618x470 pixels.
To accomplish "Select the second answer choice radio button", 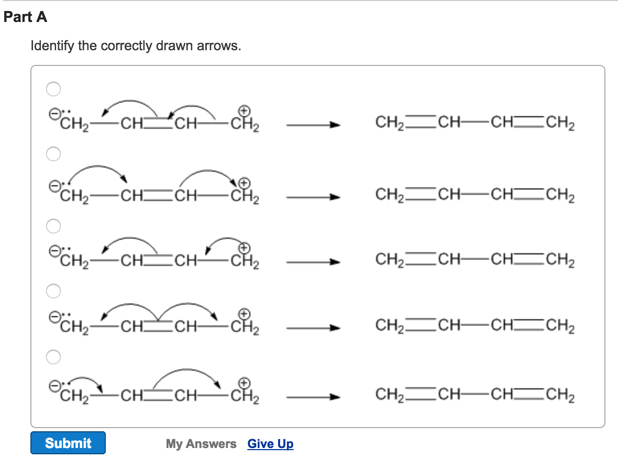I will point(53,154).
